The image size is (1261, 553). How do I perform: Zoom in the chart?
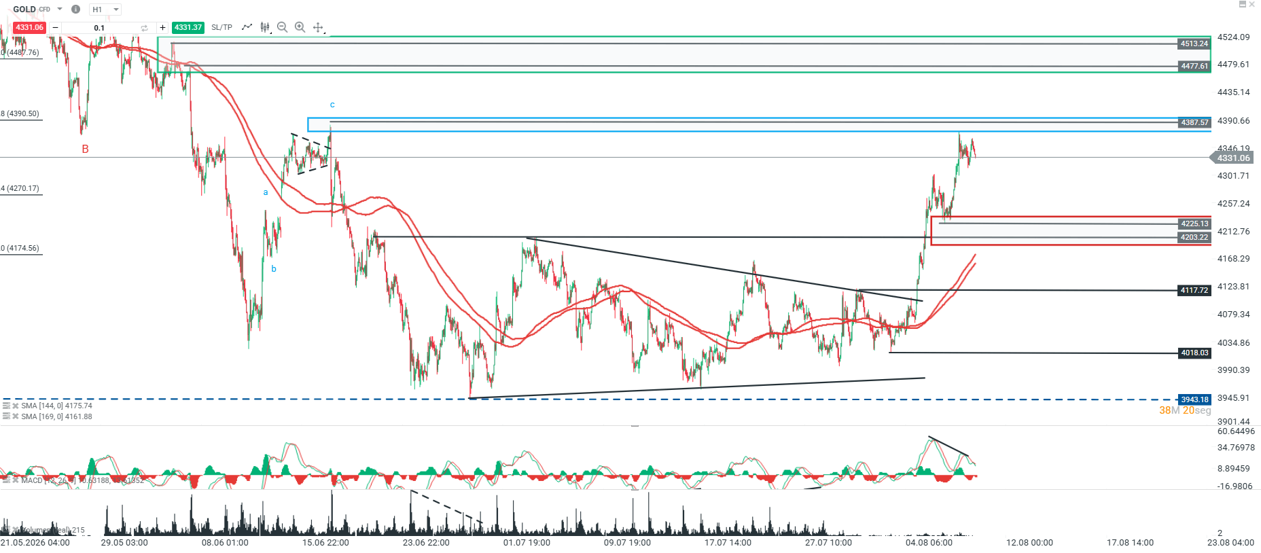point(300,27)
